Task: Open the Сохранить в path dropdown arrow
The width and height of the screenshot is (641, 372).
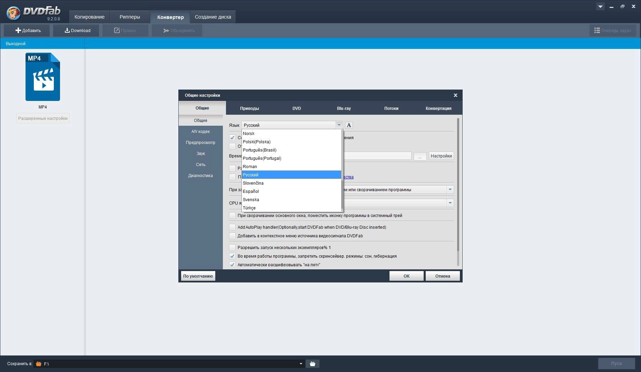Action: point(301,364)
